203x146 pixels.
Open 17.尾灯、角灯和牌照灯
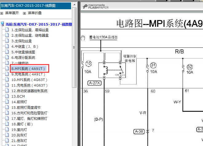(29, 119)
